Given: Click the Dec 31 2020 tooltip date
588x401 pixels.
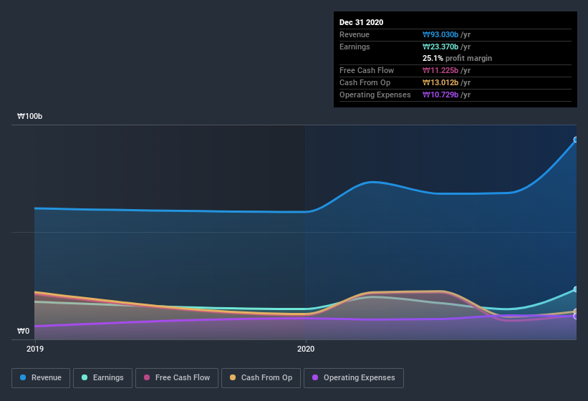Looking at the screenshot, I should click(361, 22).
